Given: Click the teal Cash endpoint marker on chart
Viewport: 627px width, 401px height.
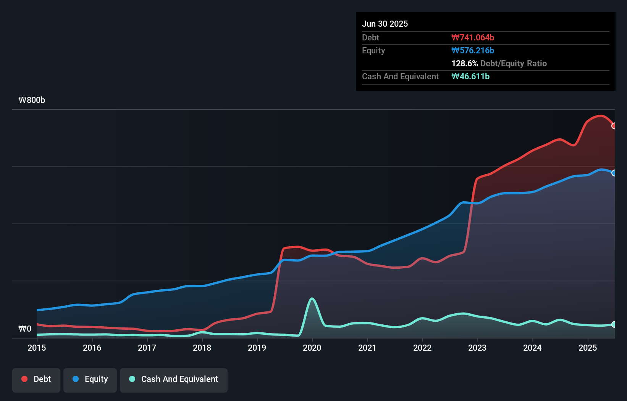Looking at the screenshot, I should pyautogui.click(x=614, y=324).
